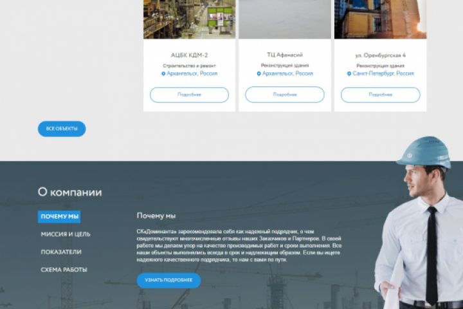Open Подробнее button for АЦБК КДМ-2
The width and height of the screenshot is (463, 309).
[189, 95]
